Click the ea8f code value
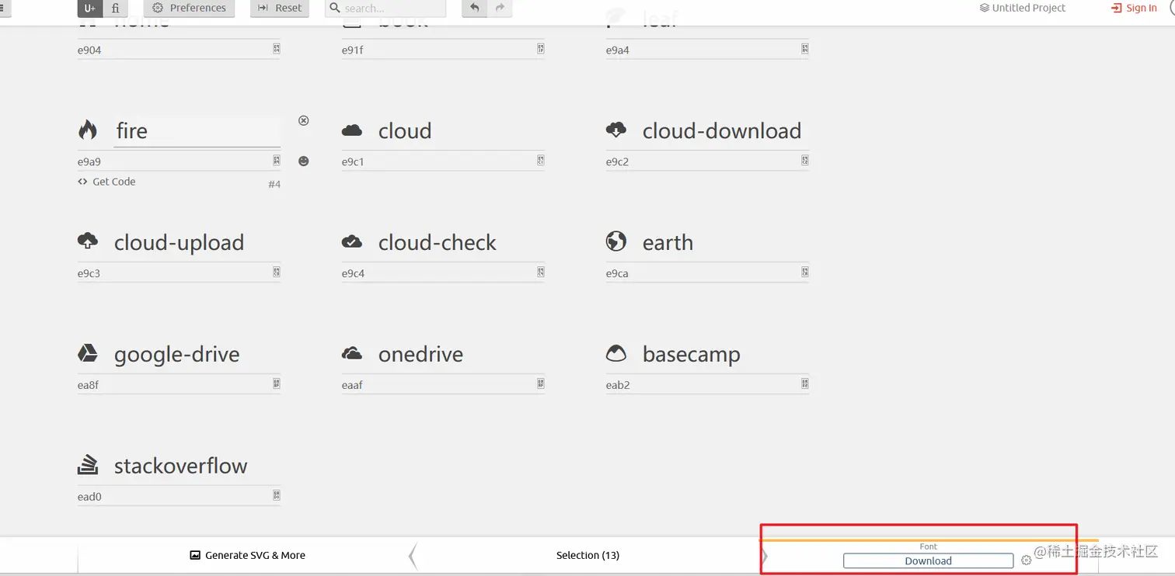 [x=88, y=384]
